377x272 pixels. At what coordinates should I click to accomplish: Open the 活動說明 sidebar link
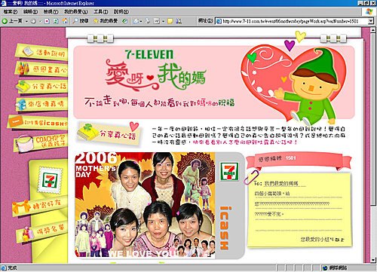pyautogui.click(x=42, y=52)
